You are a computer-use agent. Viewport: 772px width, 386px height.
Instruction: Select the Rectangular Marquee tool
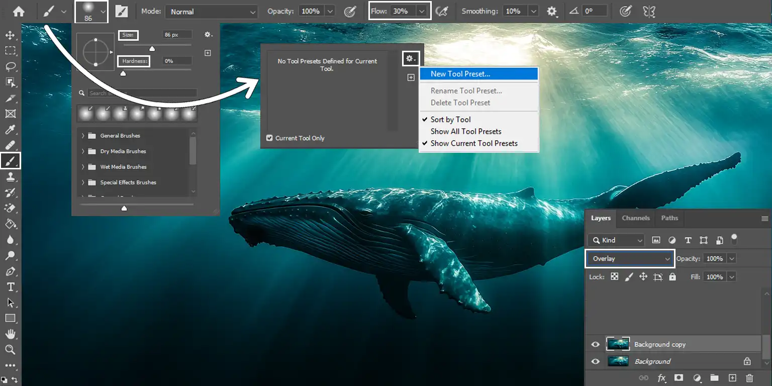(10, 51)
